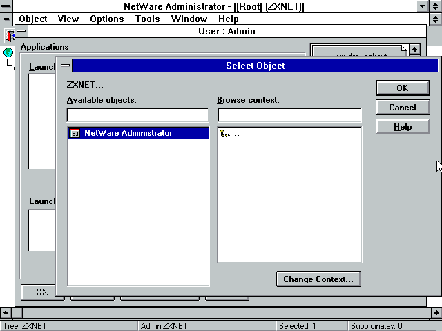
Task: Open the Window menu
Action: (189, 19)
